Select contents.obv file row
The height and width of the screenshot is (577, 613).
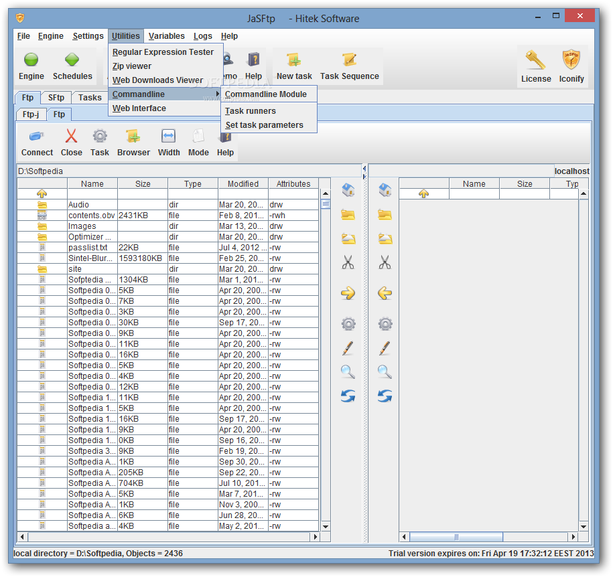(168, 216)
